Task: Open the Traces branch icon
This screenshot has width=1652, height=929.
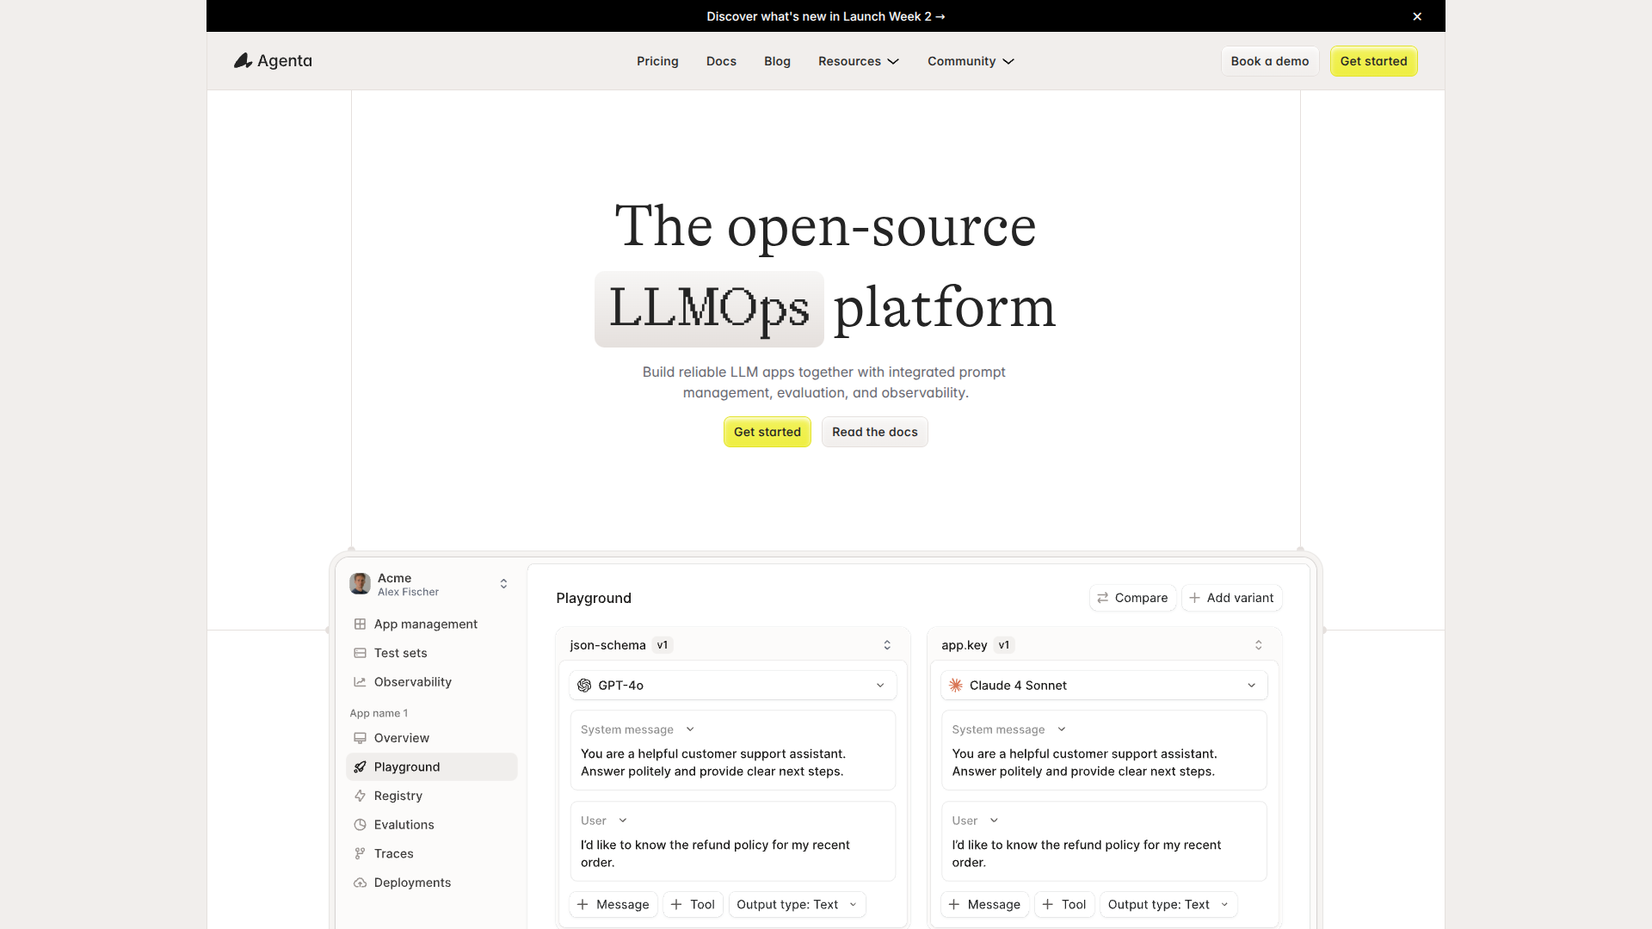Action: coord(360,853)
